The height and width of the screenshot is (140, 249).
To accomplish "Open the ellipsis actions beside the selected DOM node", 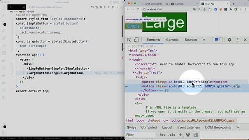I will (126, 86).
